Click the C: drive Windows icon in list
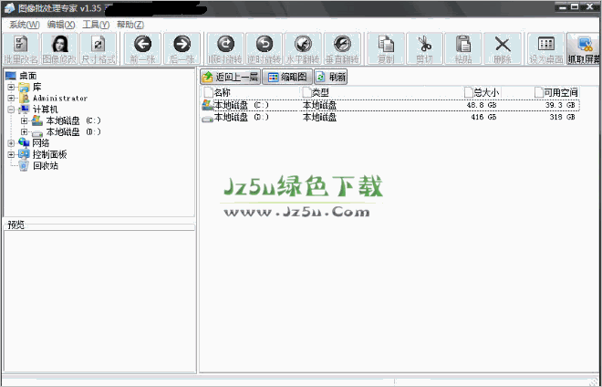 tap(207, 105)
